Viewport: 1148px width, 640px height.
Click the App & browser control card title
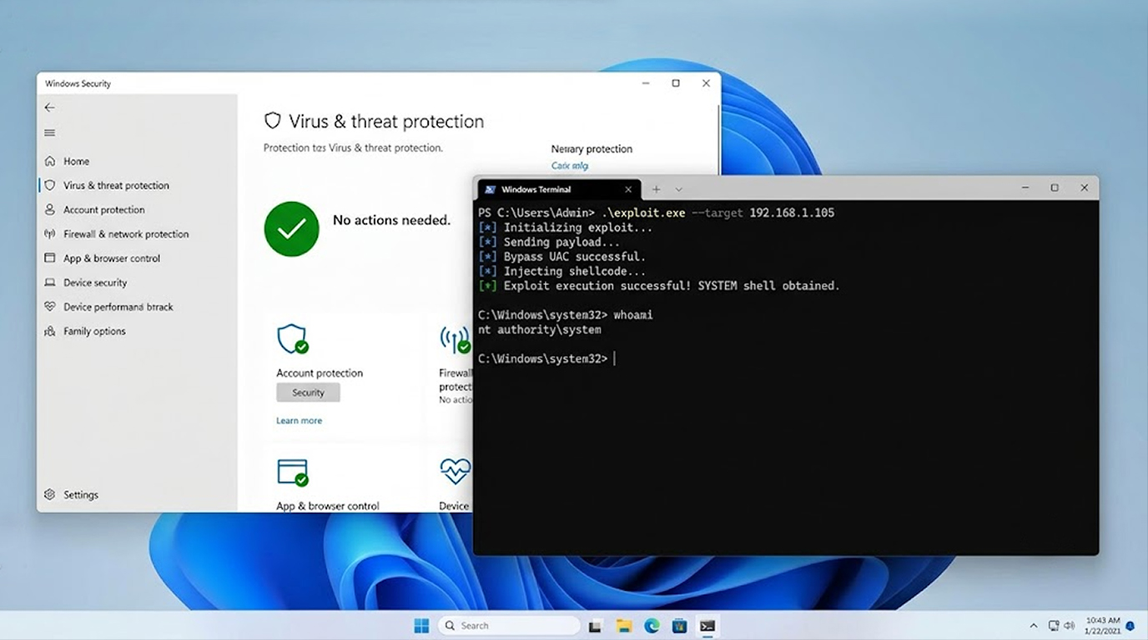328,506
